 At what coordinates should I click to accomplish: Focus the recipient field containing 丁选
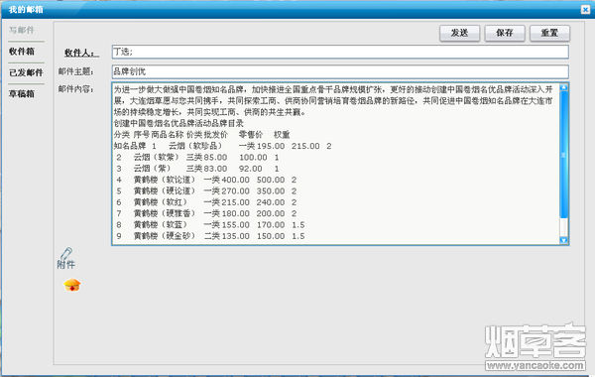click(x=340, y=52)
